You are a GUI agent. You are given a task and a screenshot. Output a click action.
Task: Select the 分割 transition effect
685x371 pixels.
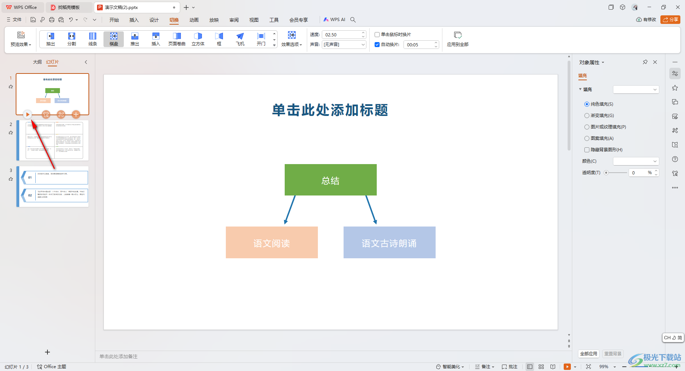point(72,39)
